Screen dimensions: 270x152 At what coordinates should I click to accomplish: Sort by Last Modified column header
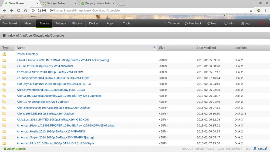tap(206, 48)
